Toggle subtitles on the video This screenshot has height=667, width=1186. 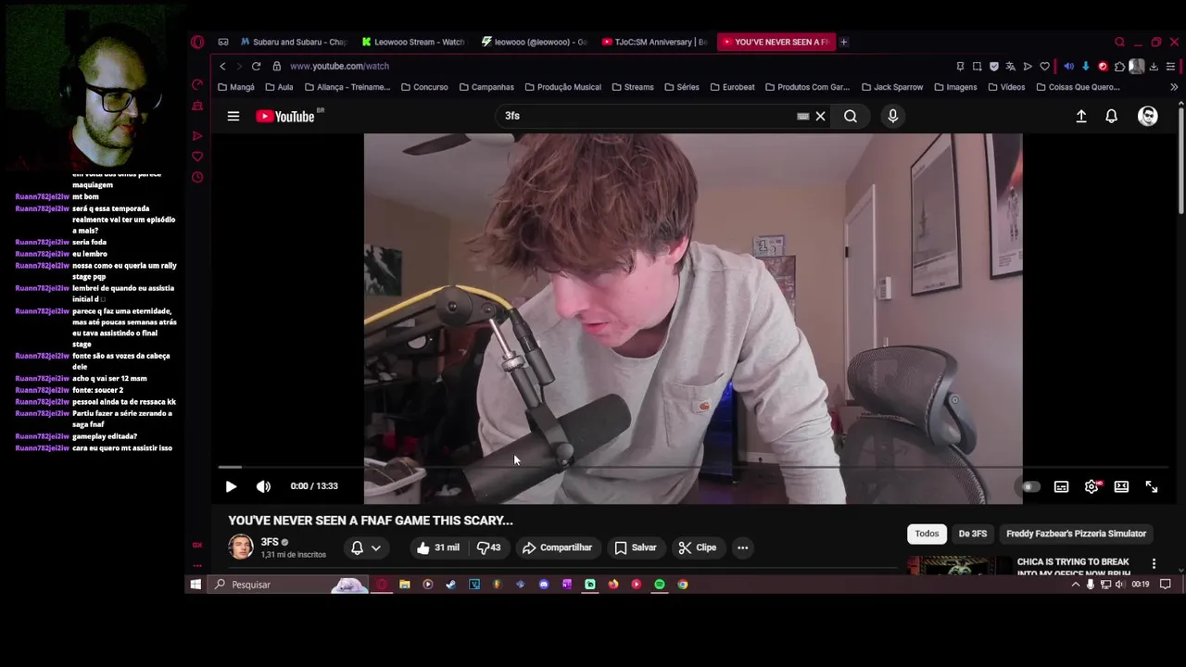pyautogui.click(x=1061, y=486)
